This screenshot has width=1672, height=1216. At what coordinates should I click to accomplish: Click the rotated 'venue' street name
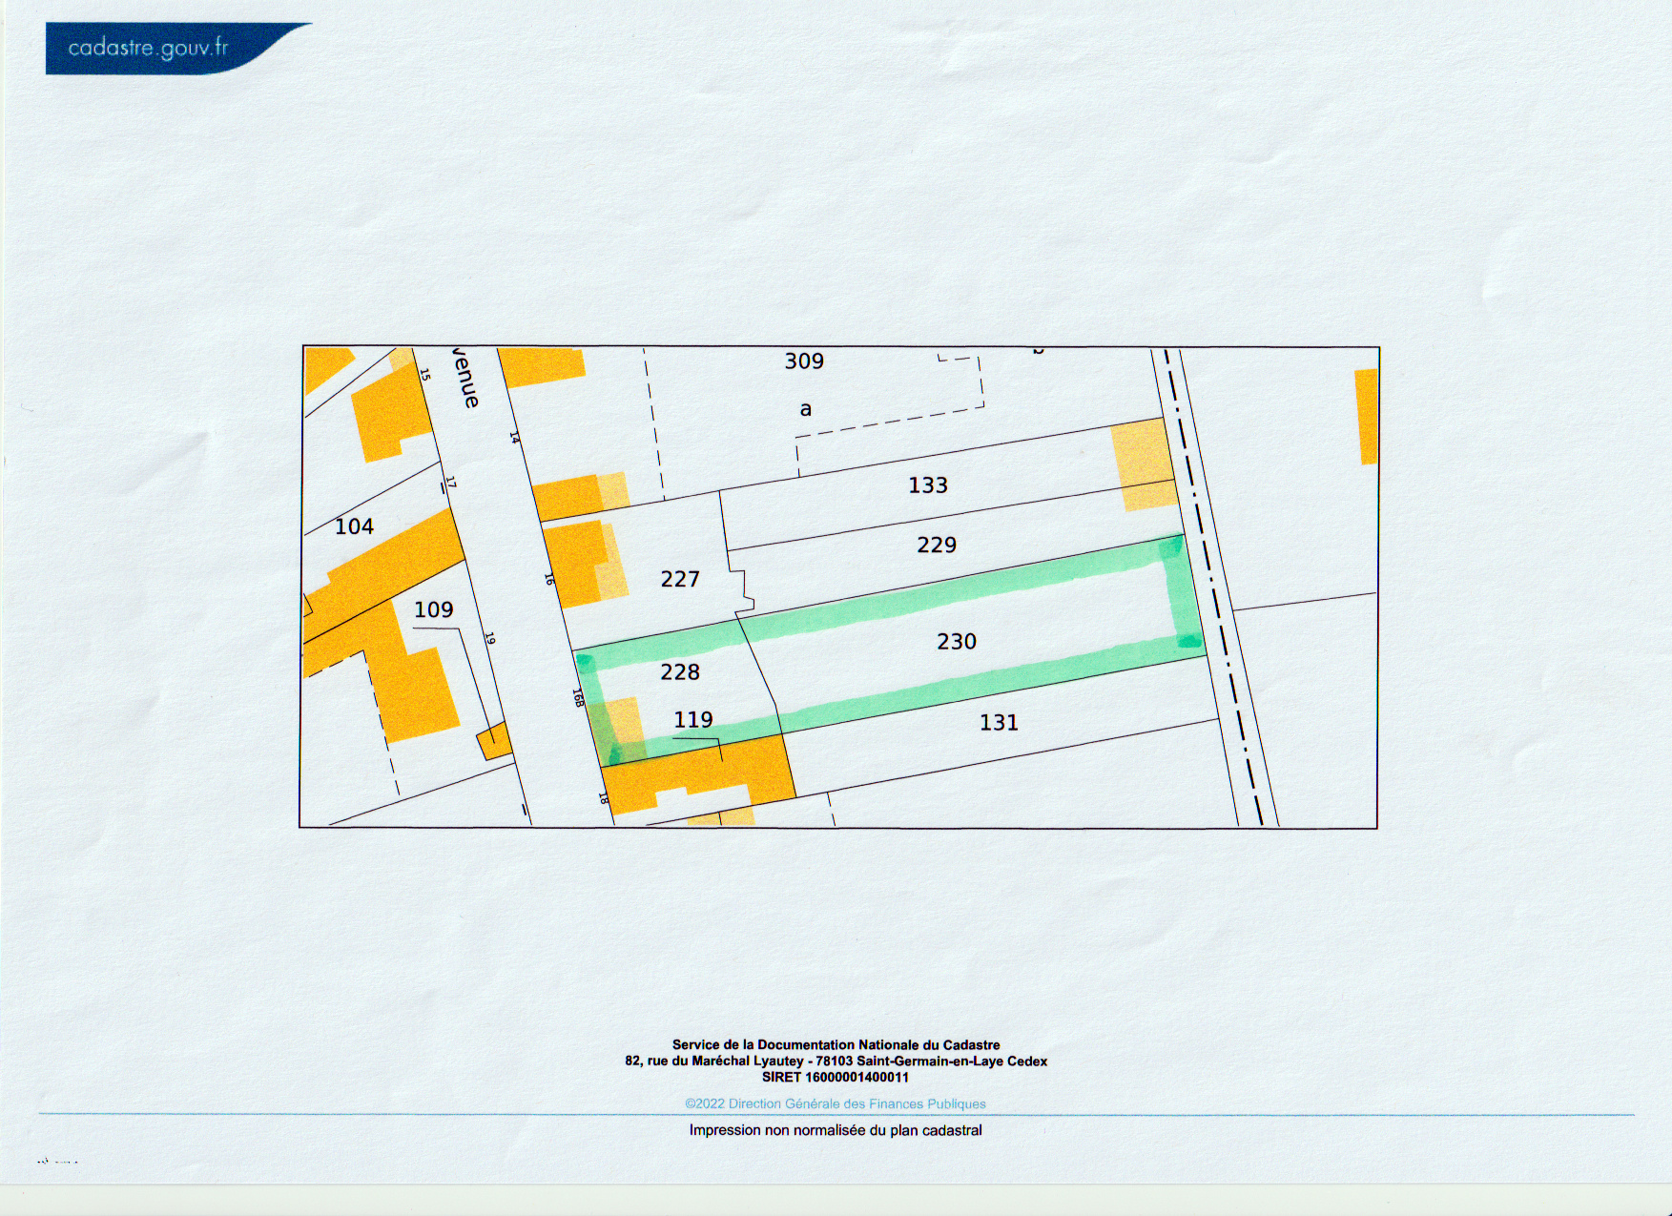pyautogui.click(x=466, y=378)
